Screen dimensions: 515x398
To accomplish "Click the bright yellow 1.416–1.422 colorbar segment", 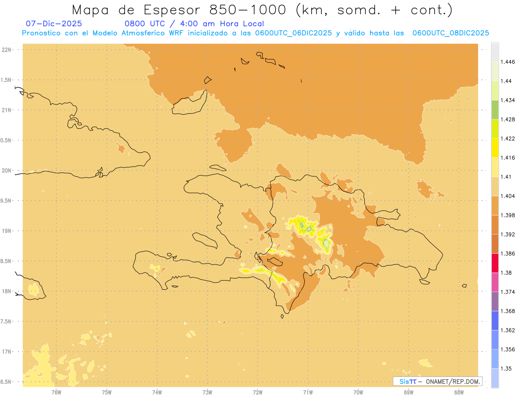I will tap(495, 148).
